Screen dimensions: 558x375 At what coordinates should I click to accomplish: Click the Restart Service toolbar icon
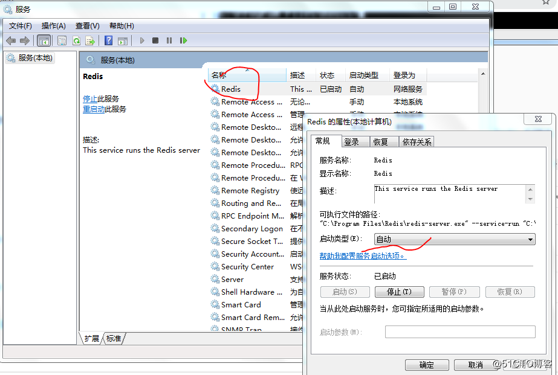pos(183,40)
